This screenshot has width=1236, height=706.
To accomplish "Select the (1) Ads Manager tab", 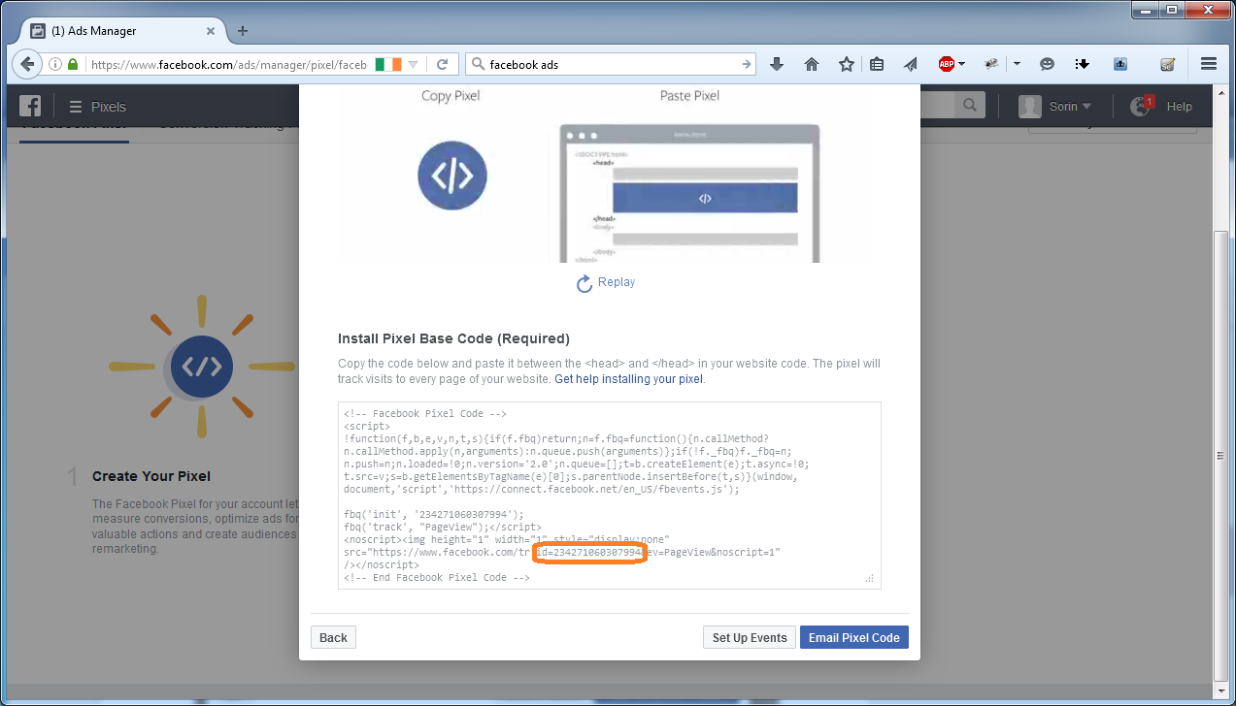I will click(x=123, y=31).
